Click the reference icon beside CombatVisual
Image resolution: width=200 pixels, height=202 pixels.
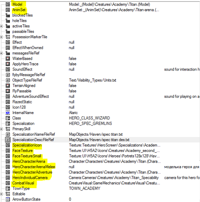(x=8, y=183)
